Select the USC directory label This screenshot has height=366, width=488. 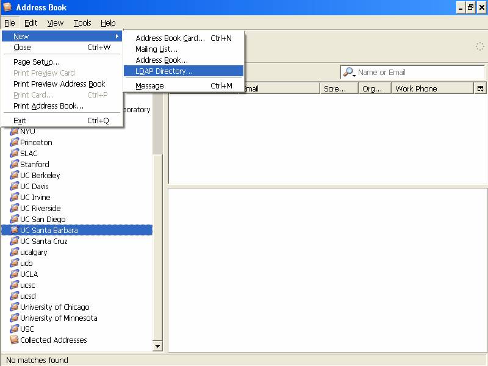coord(27,329)
